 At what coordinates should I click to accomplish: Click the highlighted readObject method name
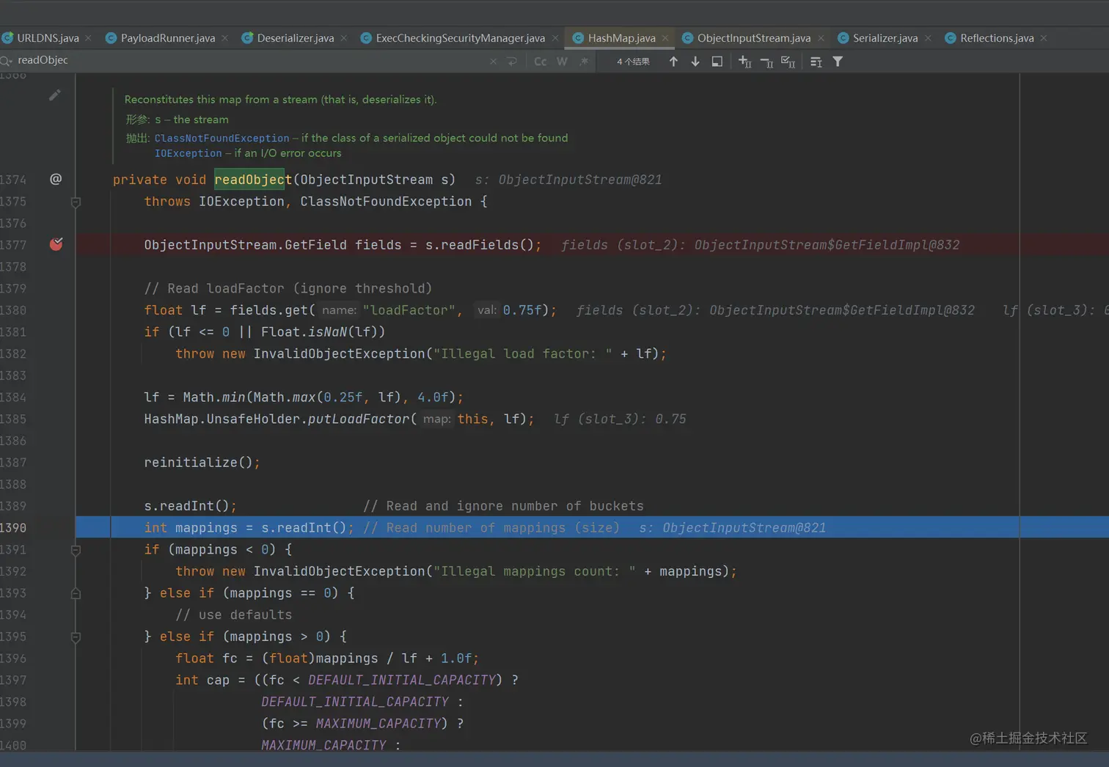(x=253, y=180)
